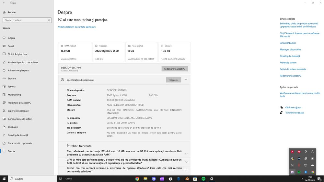Collapse the hidden tray icons chevron
The image size is (324, 182).
point(302,179)
